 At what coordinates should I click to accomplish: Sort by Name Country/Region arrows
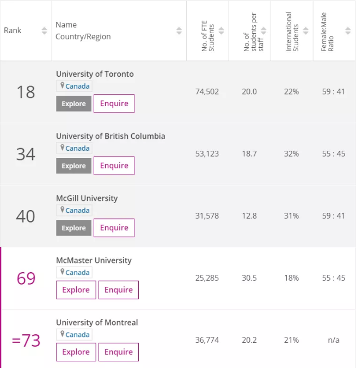179,30
